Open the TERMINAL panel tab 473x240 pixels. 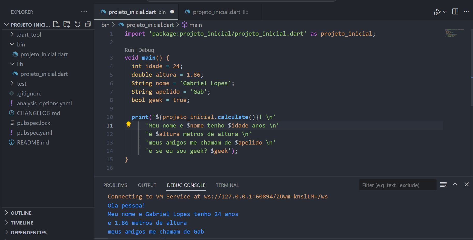[227, 185]
